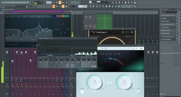Toggle the highlighted countdown before recording icon
This screenshot has width=181, height=97.
click(x=60, y=3)
